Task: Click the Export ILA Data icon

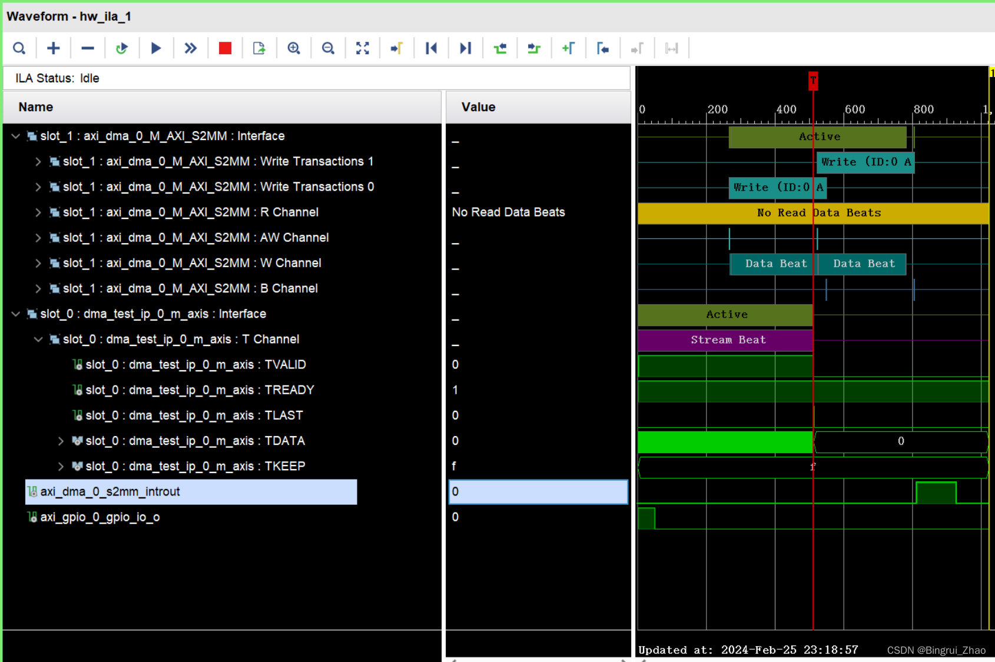Action: [258, 48]
